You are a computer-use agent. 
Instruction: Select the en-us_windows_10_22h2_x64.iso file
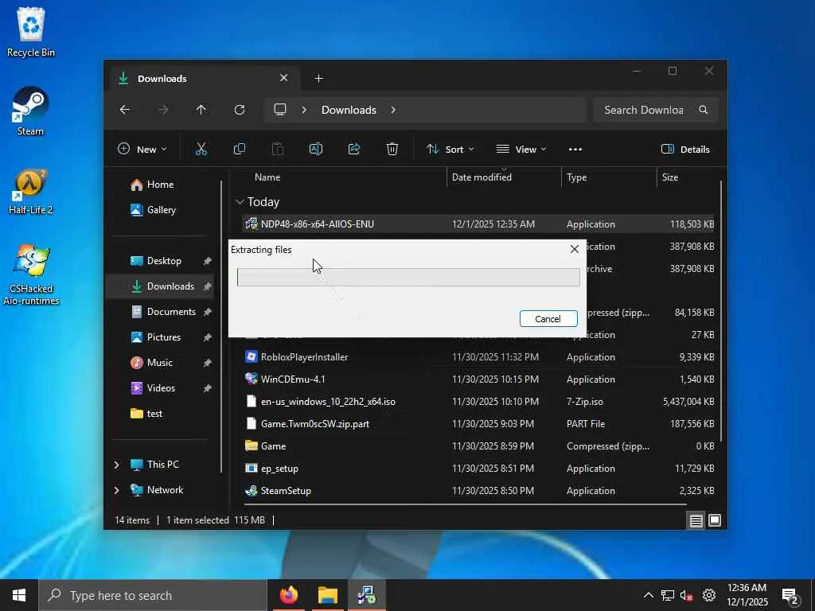click(x=478, y=402)
